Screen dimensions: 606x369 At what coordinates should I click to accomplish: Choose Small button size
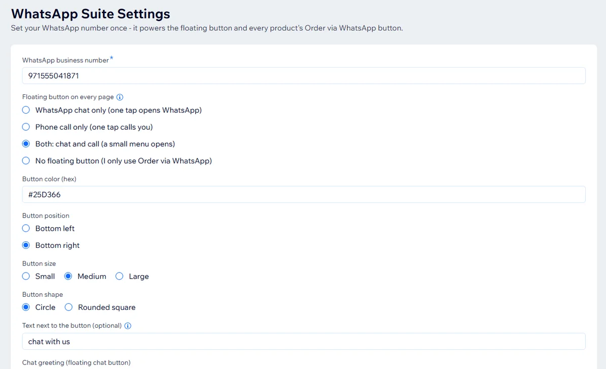click(x=26, y=276)
